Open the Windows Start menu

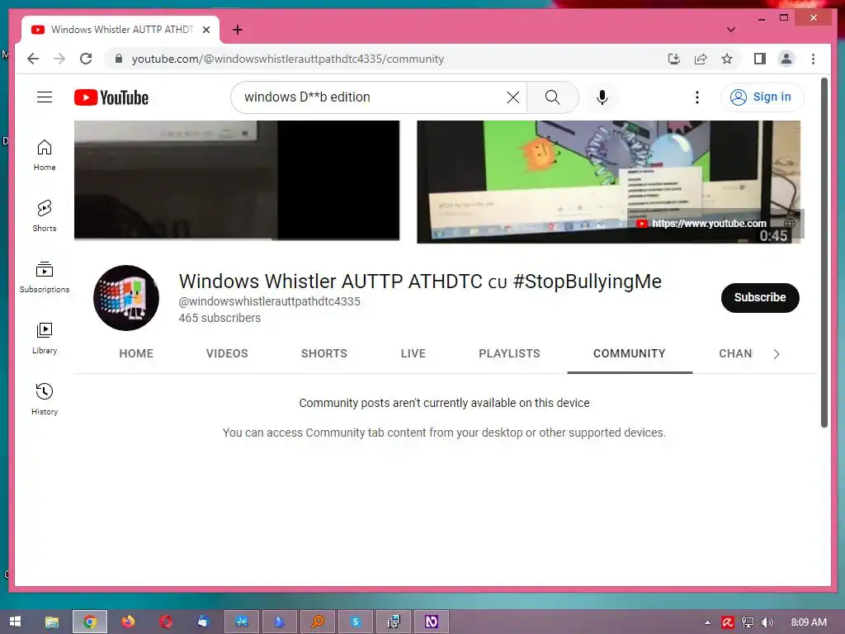pyautogui.click(x=15, y=622)
